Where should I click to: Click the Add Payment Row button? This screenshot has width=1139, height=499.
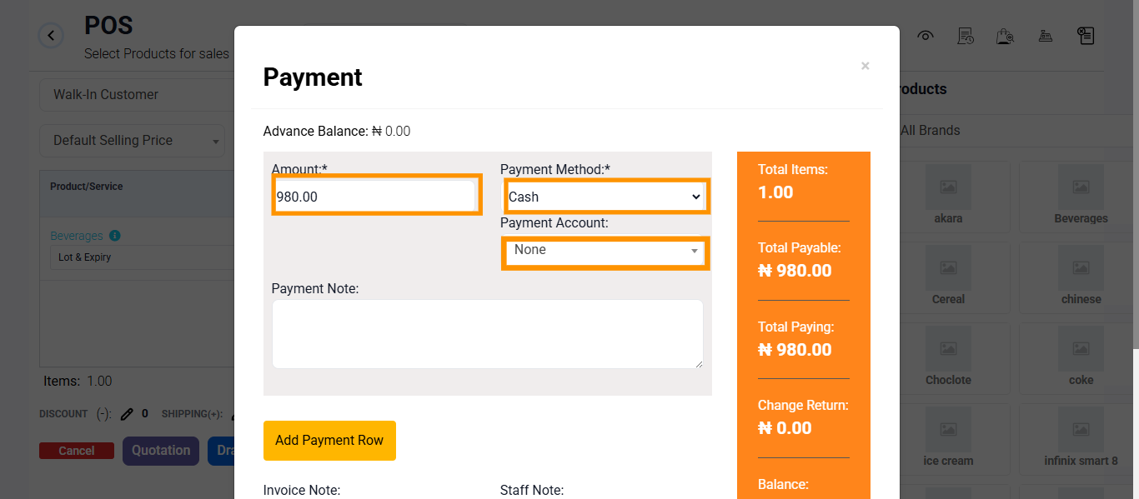point(329,441)
